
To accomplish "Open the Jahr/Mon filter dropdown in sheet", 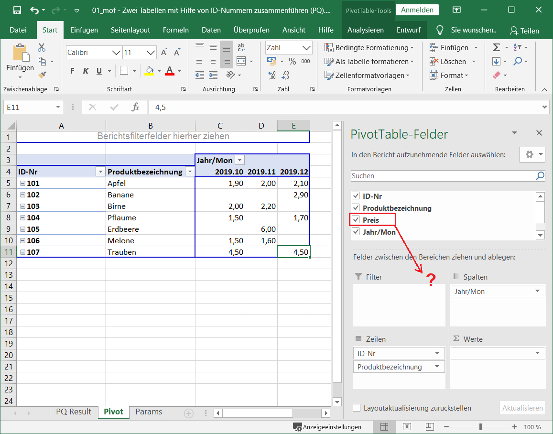I will [240, 161].
